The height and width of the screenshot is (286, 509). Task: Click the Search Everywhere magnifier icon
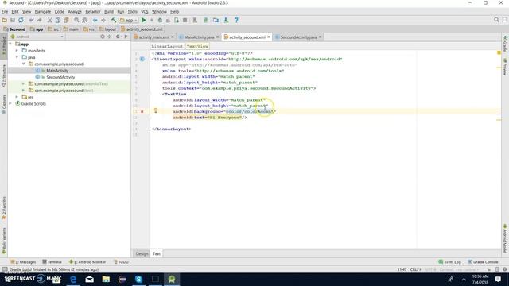(496, 20)
